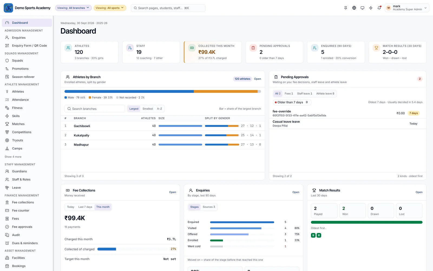This screenshot has height=271, width=433.
Task: Open the Viewing: All branches dropdown
Action: [x=73, y=8]
